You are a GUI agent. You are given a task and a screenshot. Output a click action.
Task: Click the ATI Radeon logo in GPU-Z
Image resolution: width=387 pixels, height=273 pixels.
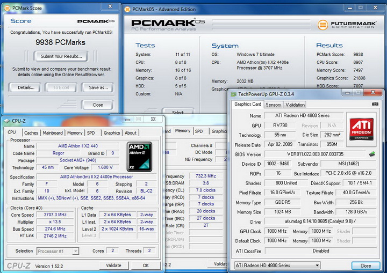[361, 129]
